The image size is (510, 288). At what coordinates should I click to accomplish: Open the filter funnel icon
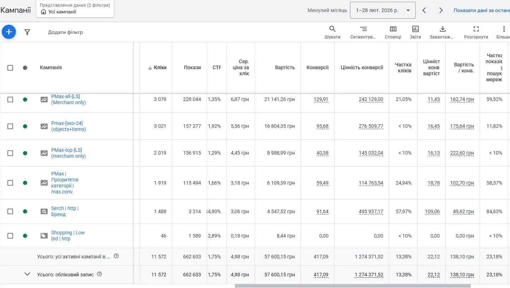pyautogui.click(x=27, y=32)
